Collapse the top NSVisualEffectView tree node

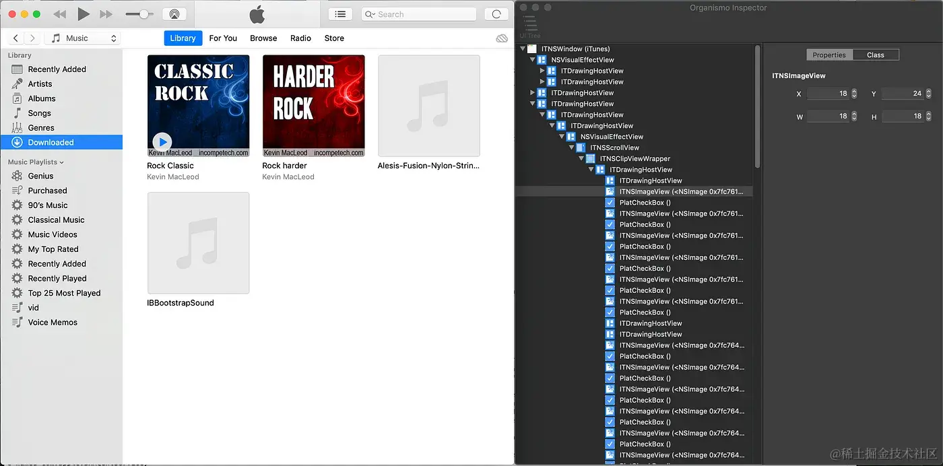tap(532, 60)
